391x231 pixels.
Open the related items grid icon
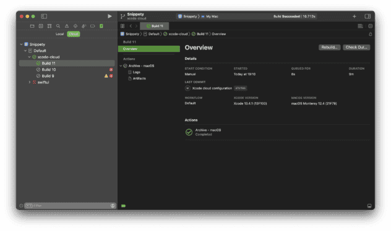(122, 26)
